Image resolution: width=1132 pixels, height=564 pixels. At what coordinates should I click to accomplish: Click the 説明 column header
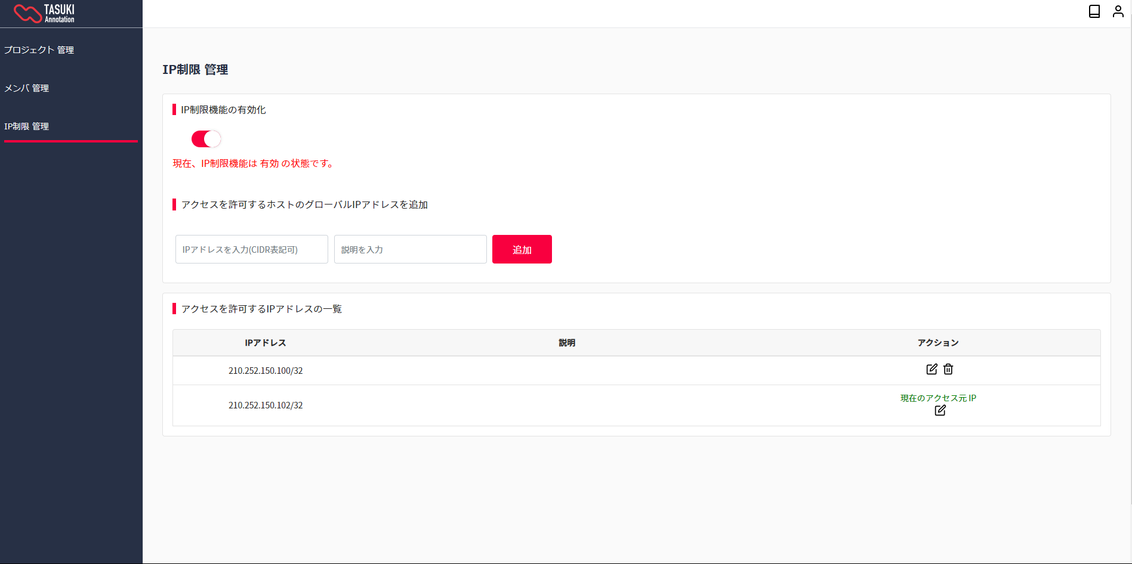click(x=567, y=343)
